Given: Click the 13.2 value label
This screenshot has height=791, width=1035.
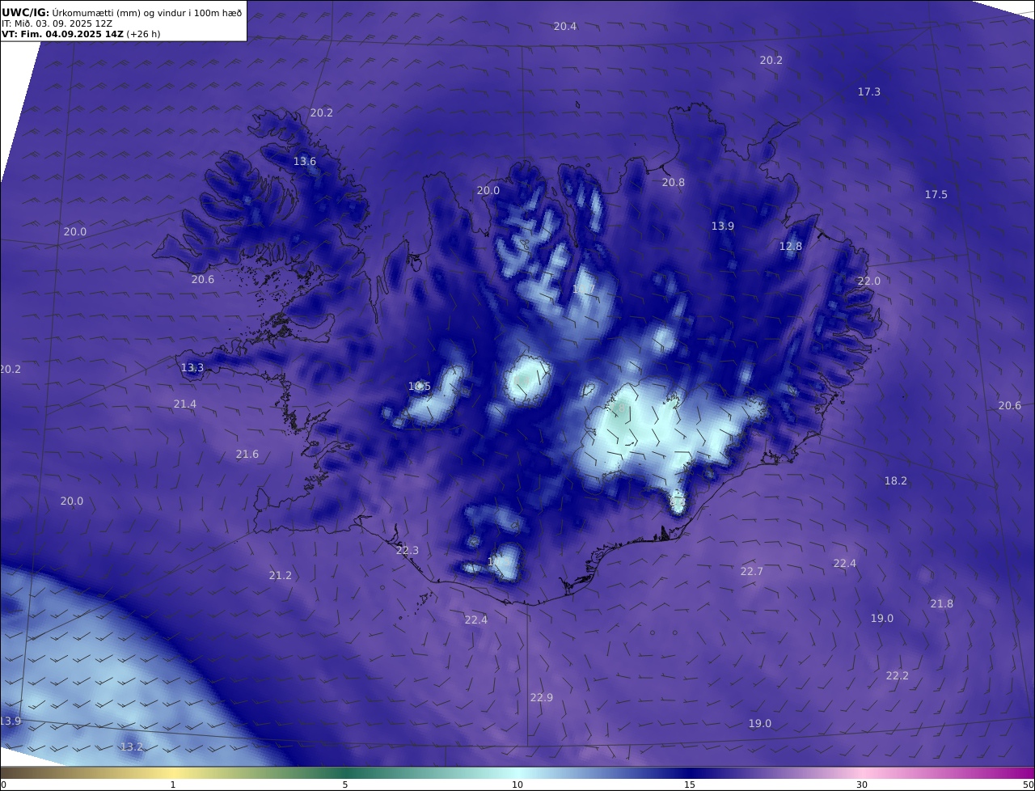Looking at the screenshot, I should pos(132,747).
